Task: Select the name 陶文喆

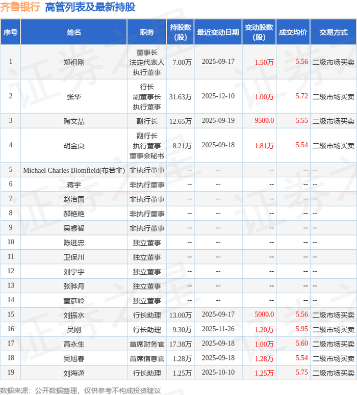Action: 73,121
